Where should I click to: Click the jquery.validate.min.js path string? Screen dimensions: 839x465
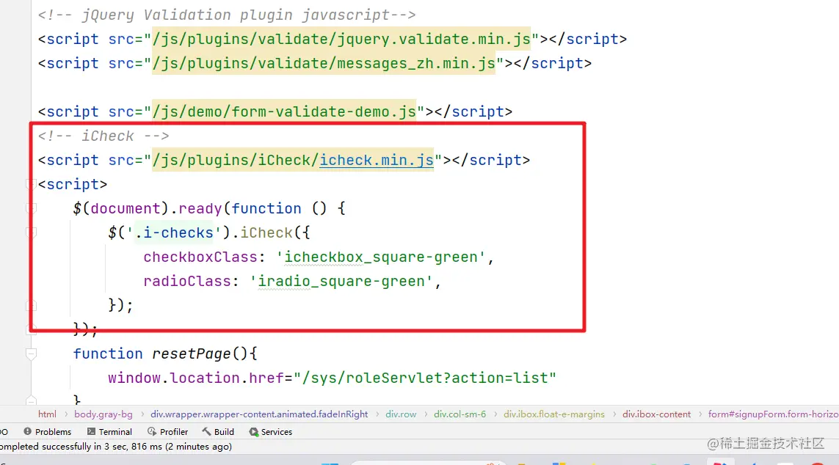[341, 39]
